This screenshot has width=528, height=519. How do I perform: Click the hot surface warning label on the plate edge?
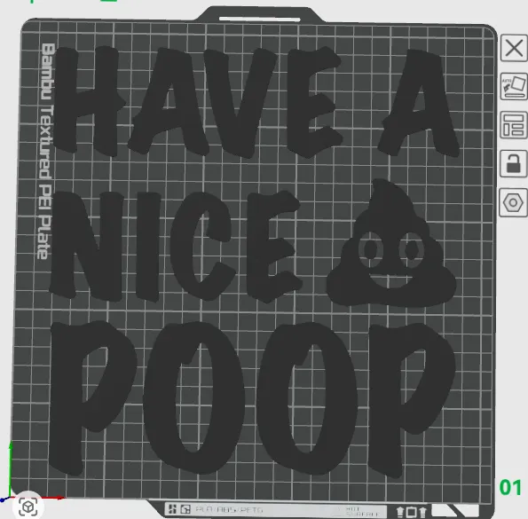coord(362,511)
